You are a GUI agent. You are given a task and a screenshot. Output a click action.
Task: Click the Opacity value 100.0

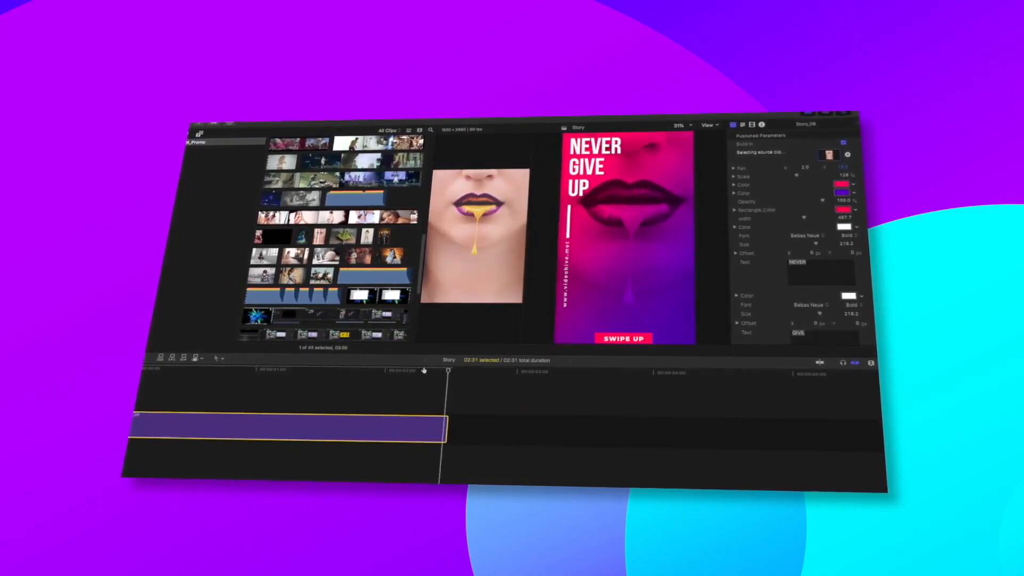point(843,201)
